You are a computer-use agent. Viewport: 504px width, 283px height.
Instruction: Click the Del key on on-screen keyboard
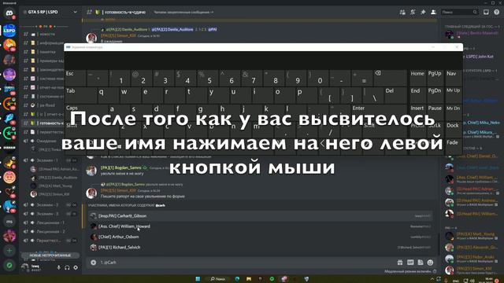point(395,95)
